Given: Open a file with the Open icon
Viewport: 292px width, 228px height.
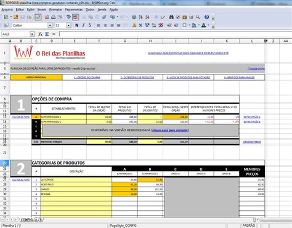Looking at the screenshot, I should click(x=16, y=17).
